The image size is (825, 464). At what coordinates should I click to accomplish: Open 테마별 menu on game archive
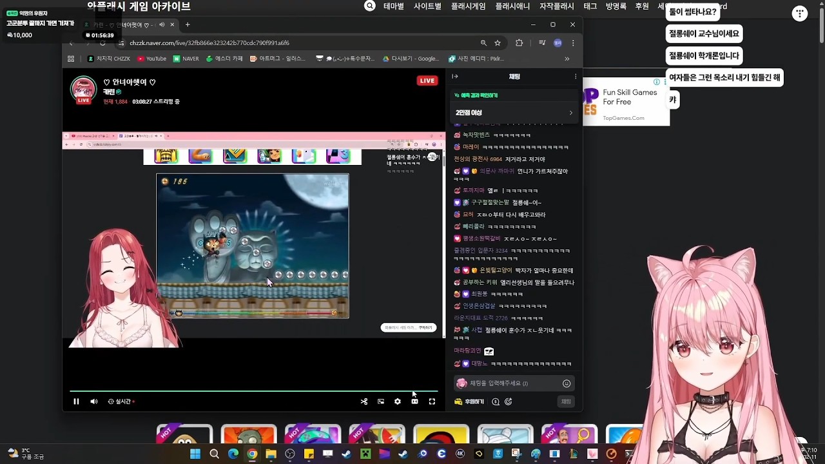coord(394,6)
